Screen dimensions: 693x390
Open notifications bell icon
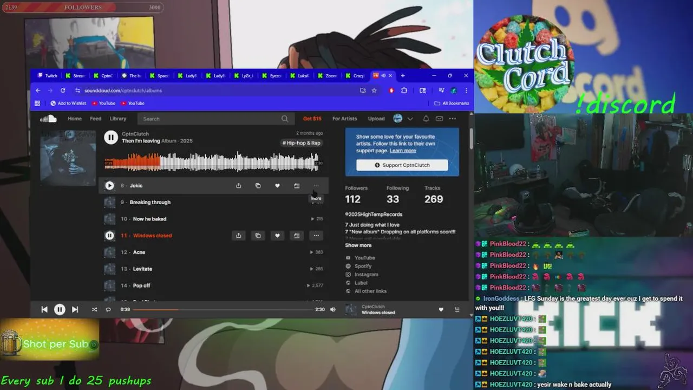(426, 119)
